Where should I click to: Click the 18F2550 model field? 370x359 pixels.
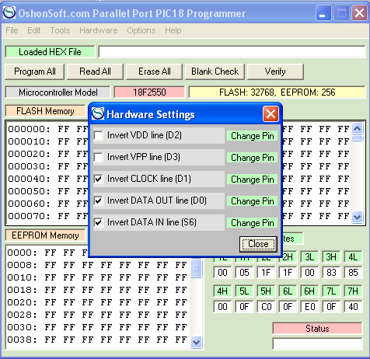tap(149, 92)
